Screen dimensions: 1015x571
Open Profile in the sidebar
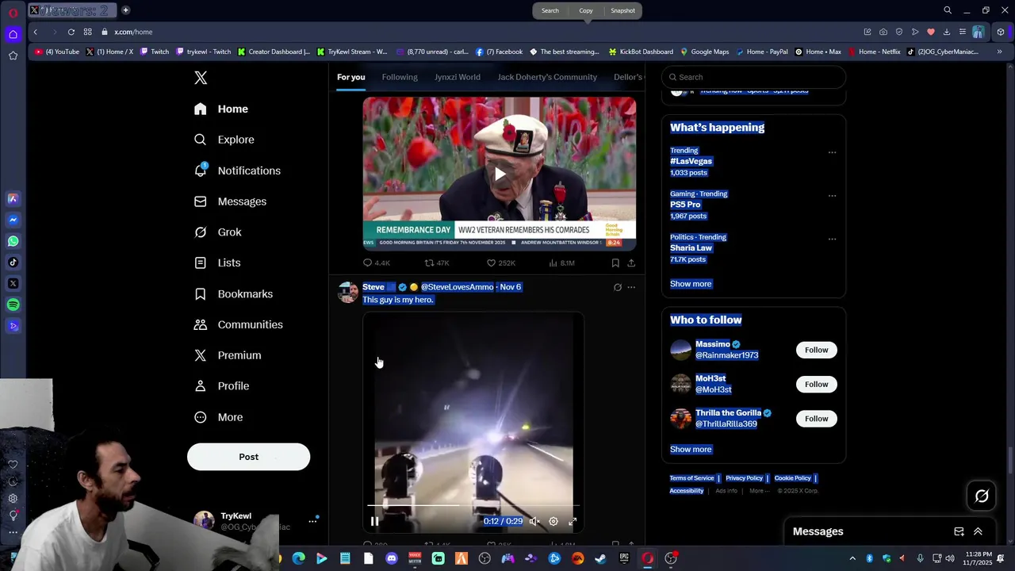point(222,386)
